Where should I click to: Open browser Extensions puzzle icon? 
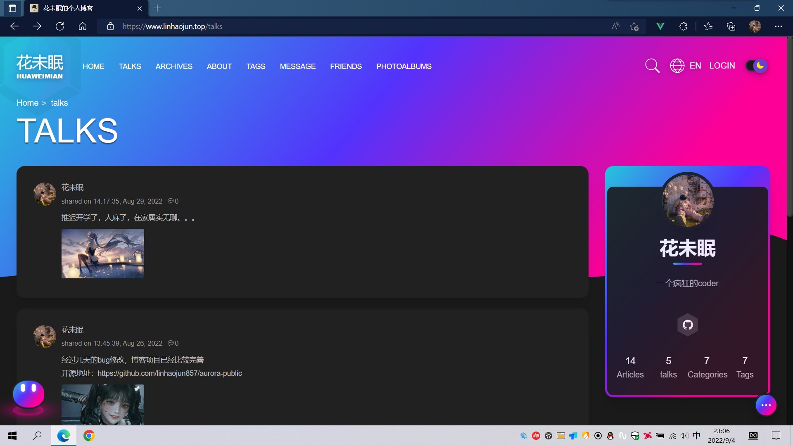pos(683,26)
